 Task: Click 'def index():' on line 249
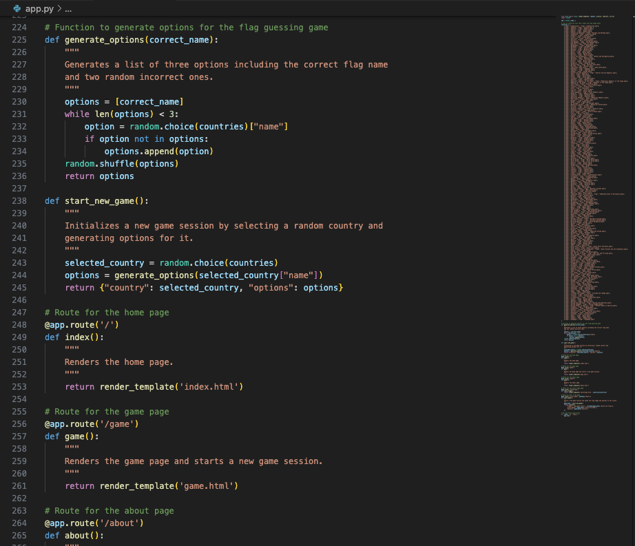74,337
